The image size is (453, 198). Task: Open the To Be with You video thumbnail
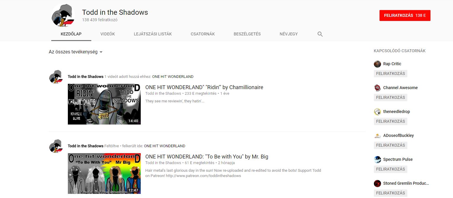click(104, 174)
